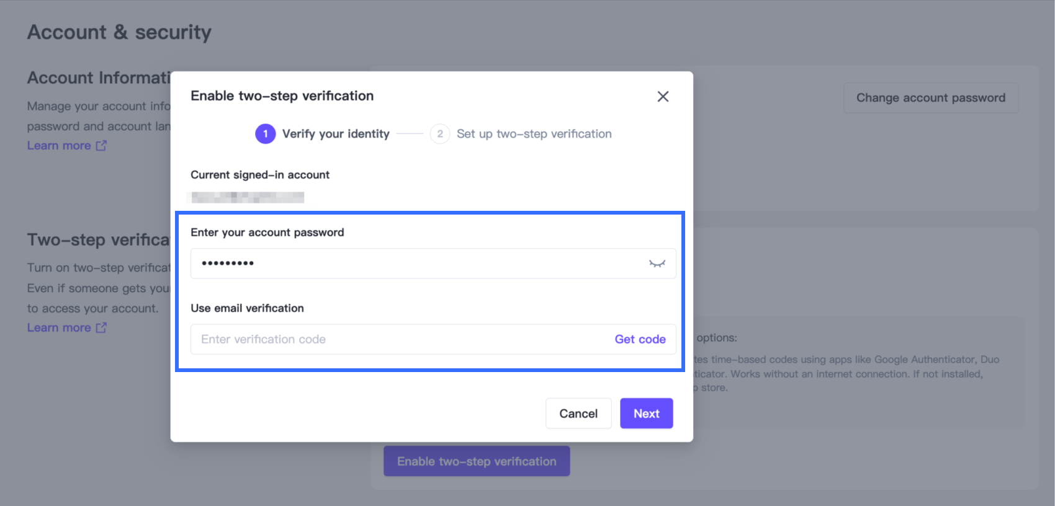Click the Enter your account password label
1055x506 pixels.
267,233
